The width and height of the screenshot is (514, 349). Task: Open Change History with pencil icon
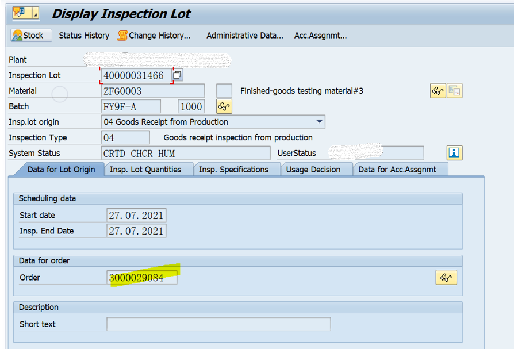pos(122,36)
